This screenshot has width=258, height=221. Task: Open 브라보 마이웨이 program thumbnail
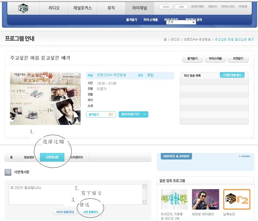(205, 199)
